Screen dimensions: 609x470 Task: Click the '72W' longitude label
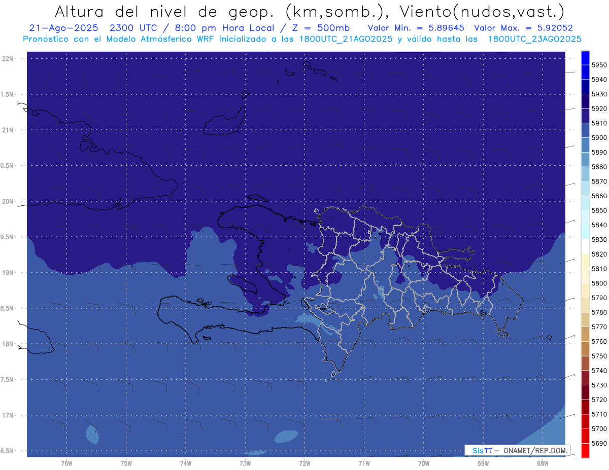point(304,463)
